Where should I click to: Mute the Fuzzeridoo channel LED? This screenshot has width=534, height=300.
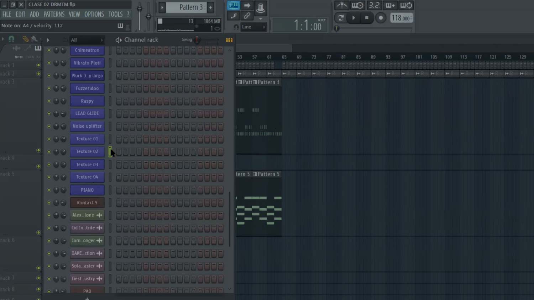coord(49,88)
